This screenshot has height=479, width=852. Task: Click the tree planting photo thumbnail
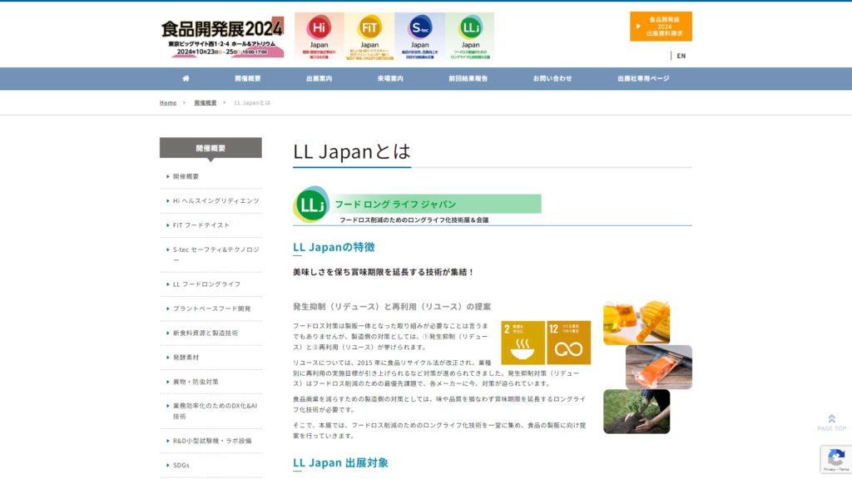[637, 411]
